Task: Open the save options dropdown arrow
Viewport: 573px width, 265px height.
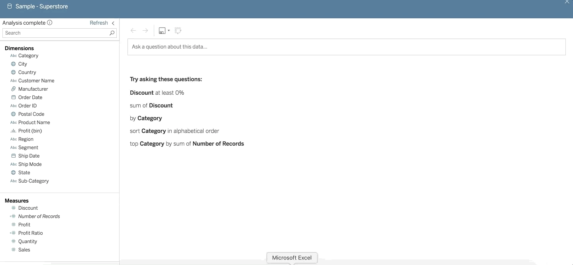Action: coord(169,31)
